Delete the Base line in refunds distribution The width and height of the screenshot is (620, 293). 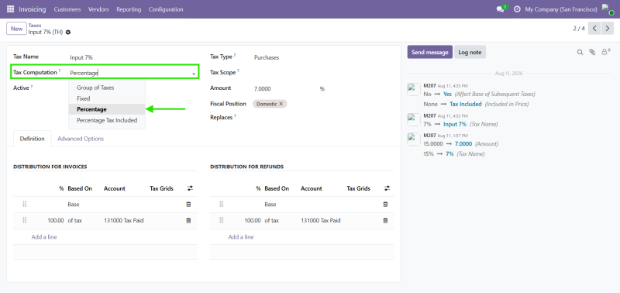[x=385, y=205]
